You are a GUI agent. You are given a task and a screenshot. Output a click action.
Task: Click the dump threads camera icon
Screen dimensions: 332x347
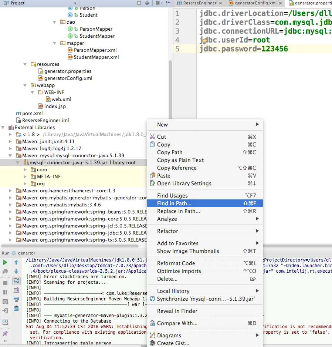coord(5,301)
